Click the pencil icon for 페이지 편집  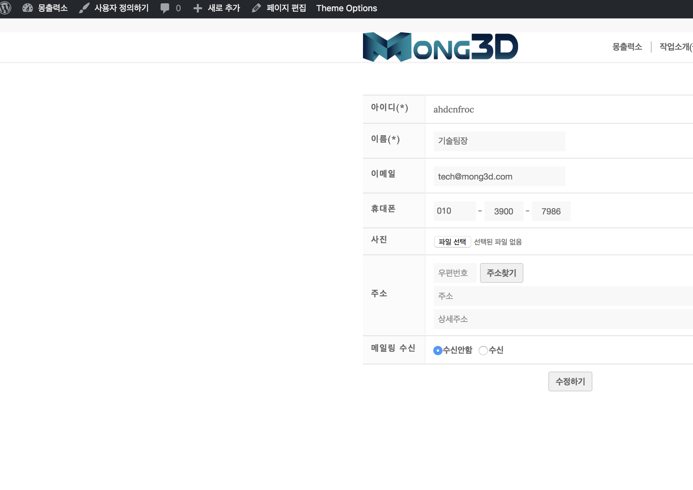[x=256, y=8]
